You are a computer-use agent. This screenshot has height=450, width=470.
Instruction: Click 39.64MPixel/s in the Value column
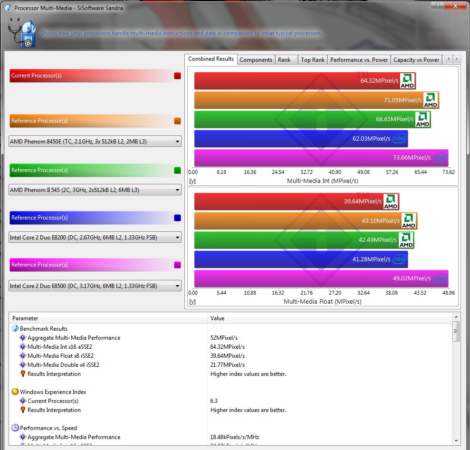click(228, 355)
